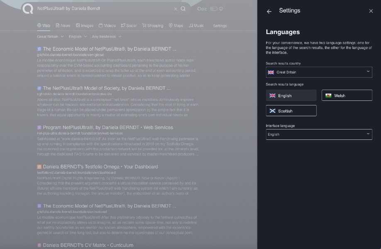Select English as search results language
The width and height of the screenshot is (381, 249).
pyautogui.click(x=291, y=95)
